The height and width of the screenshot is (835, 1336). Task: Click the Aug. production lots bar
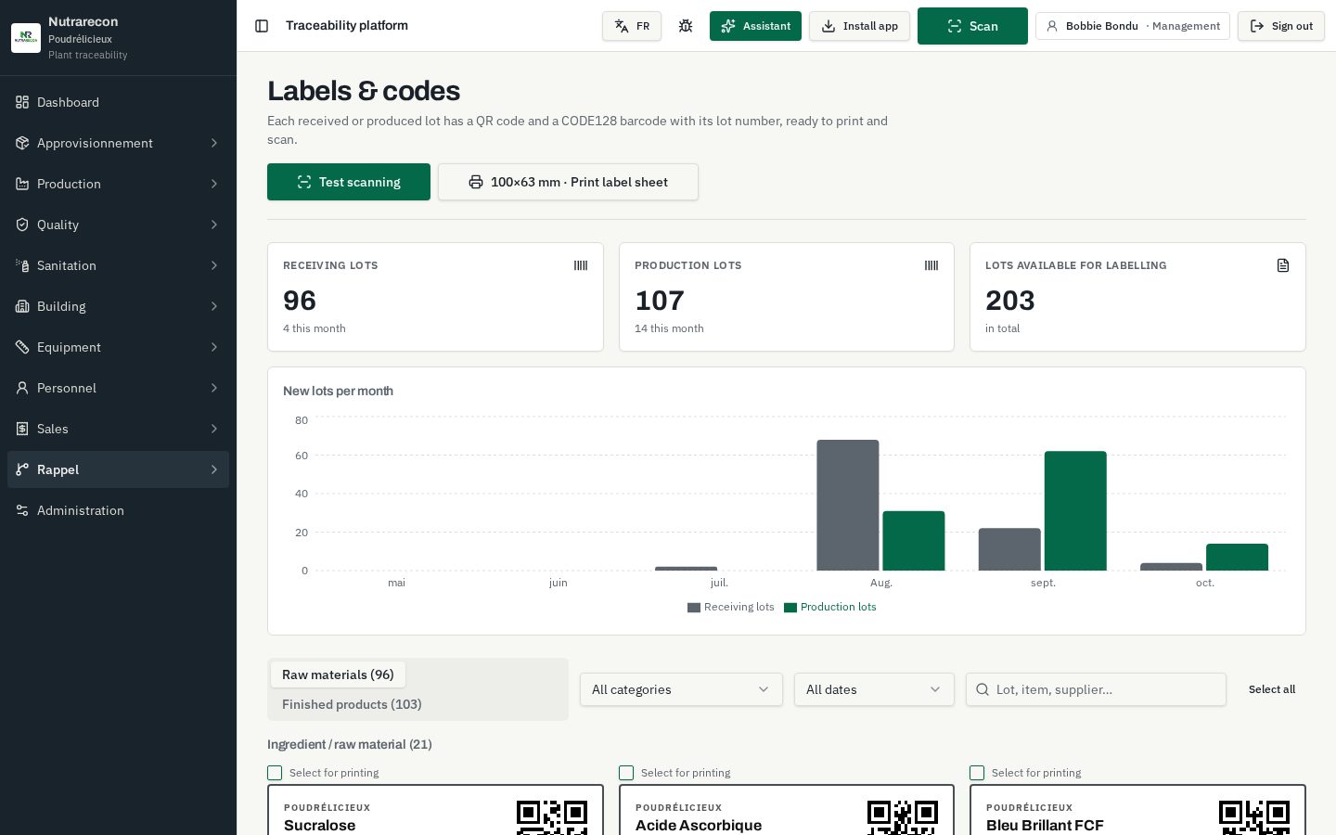(914, 541)
